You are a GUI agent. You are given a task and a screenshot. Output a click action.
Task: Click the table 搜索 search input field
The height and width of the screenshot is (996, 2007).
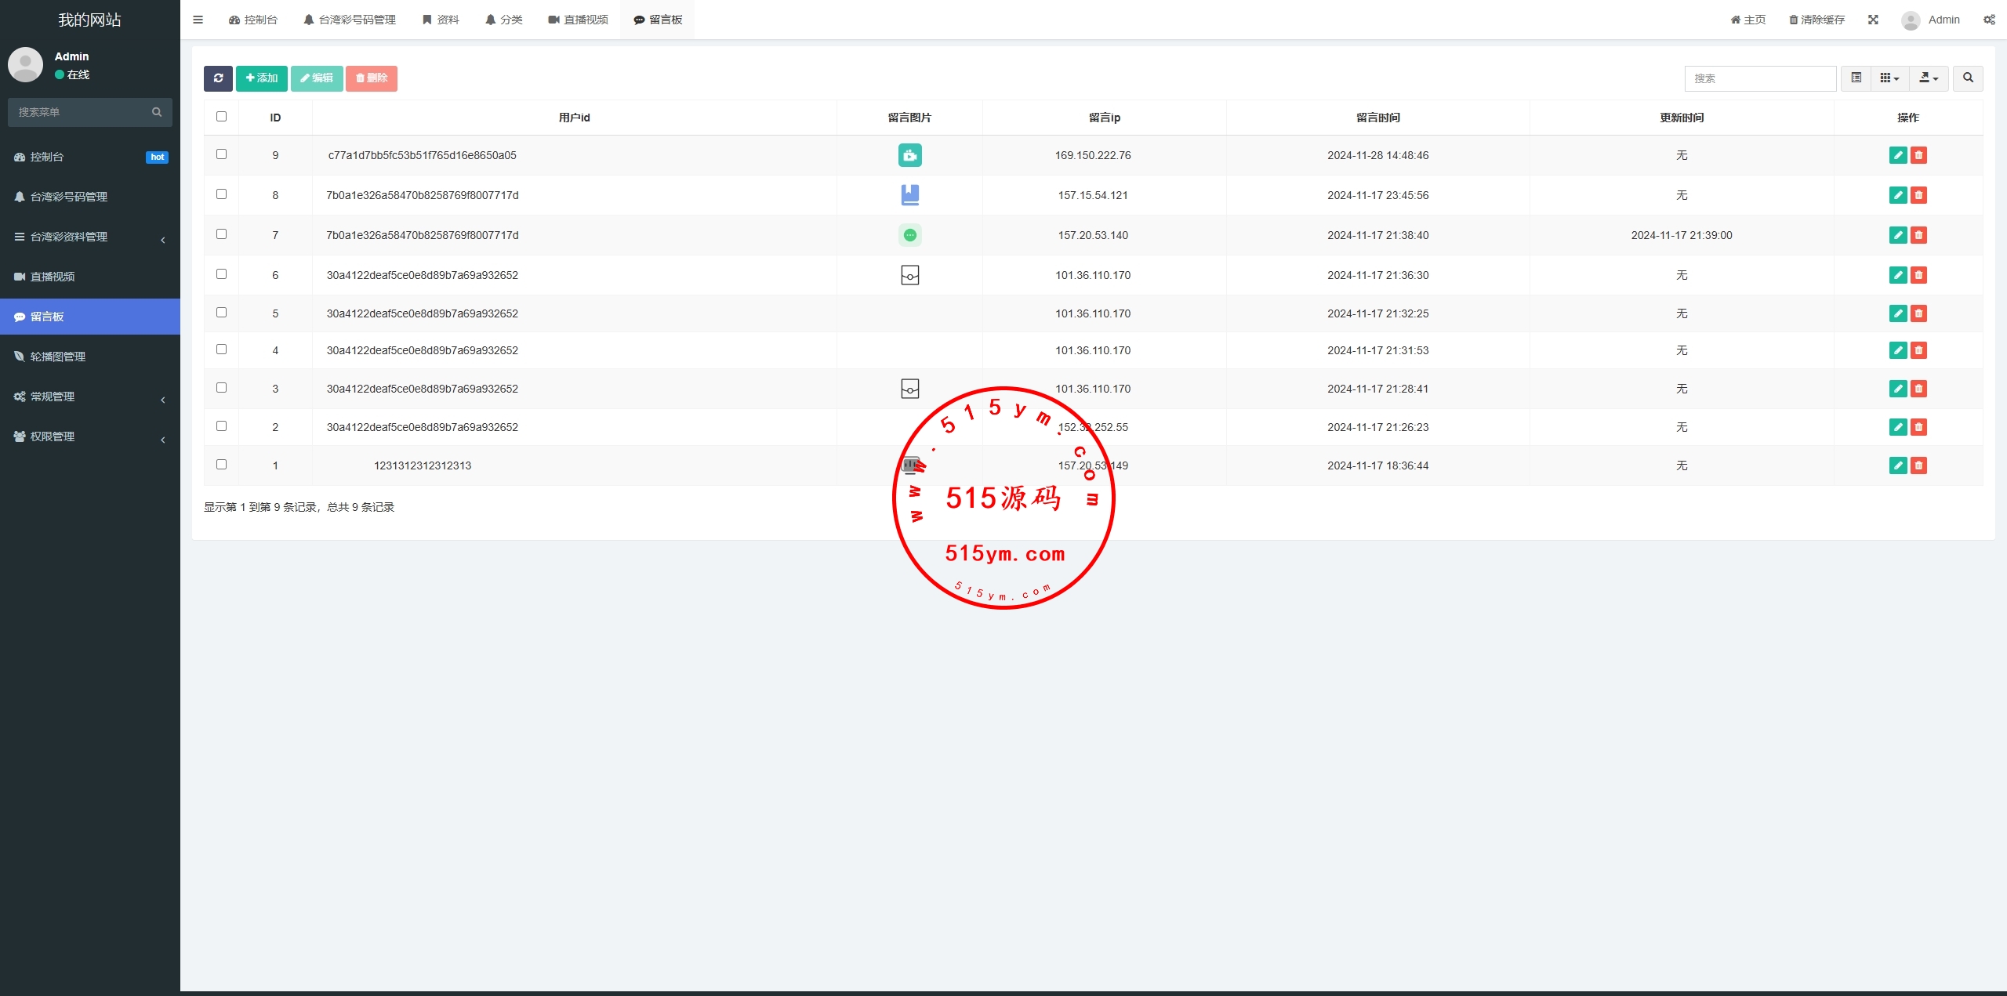pyautogui.click(x=1759, y=78)
